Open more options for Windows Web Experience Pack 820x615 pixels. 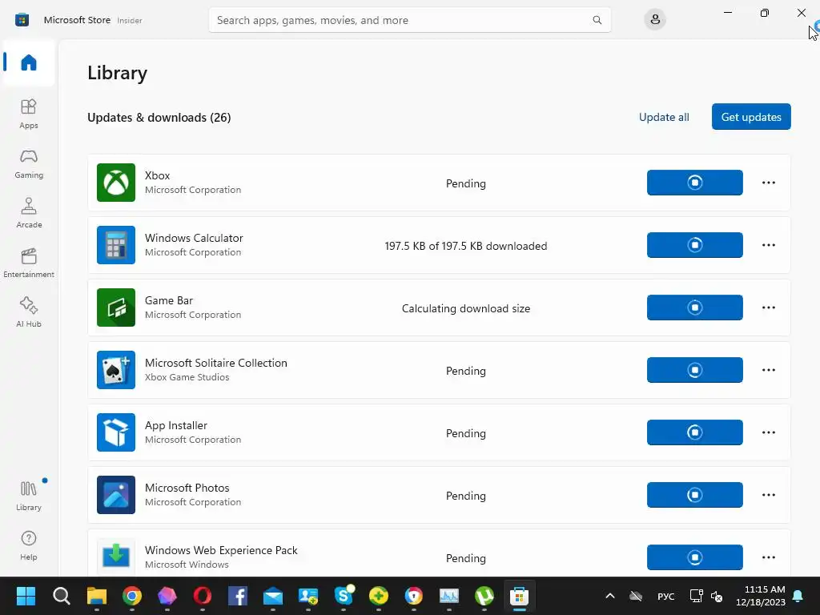tap(768, 557)
